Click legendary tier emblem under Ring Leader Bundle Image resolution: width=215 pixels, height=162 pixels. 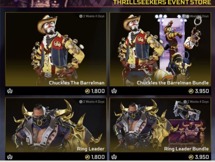pyautogui.click(x=114, y=157)
